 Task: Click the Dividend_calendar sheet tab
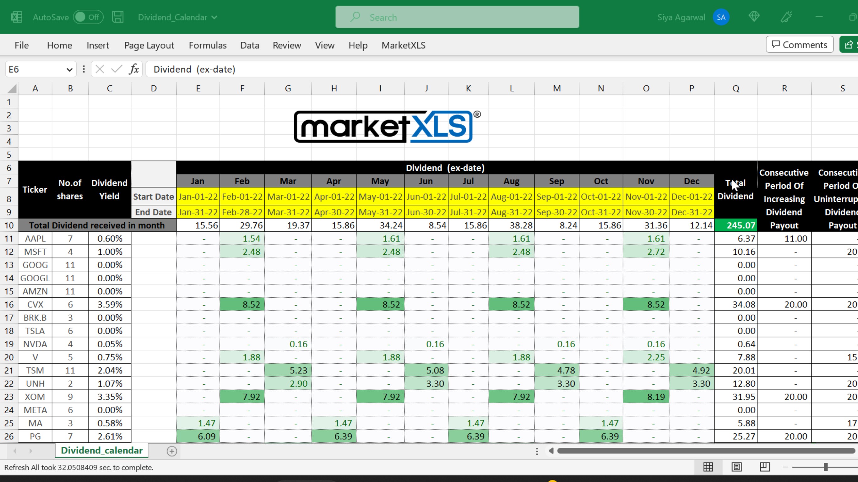[x=101, y=450]
